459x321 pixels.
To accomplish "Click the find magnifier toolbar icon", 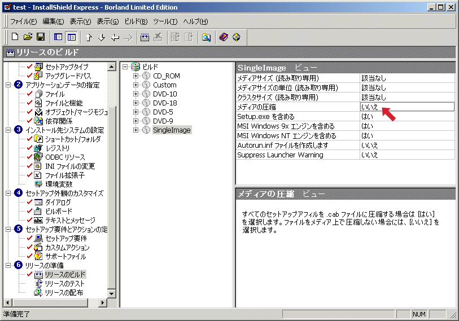I will click(207, 37).
